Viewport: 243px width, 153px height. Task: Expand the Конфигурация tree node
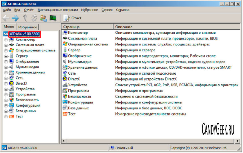6,106
